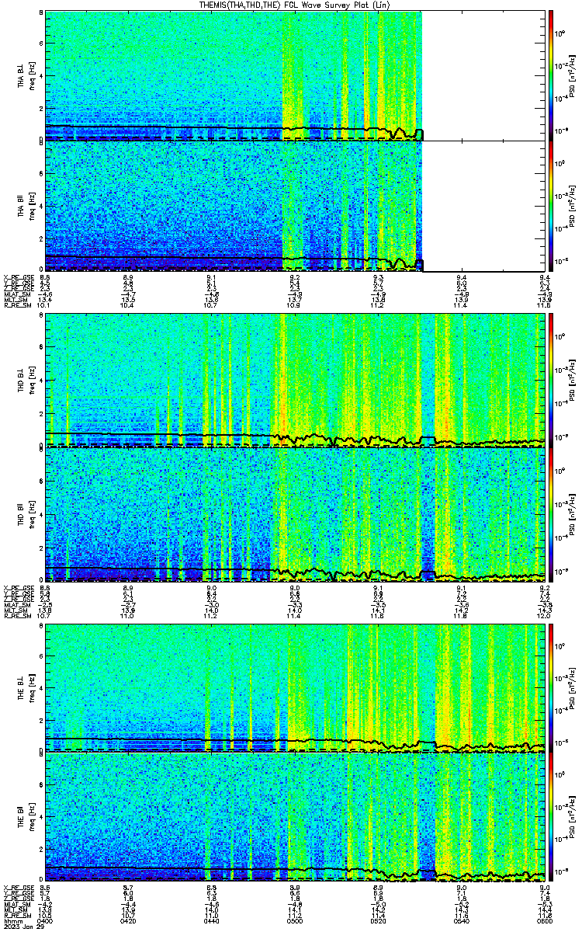Image resolution: width=582 pixels, height=932 pixels.
Task: Click the 'THD BII freq [Hz]' axis label
Action: click(x=26, y=514)
